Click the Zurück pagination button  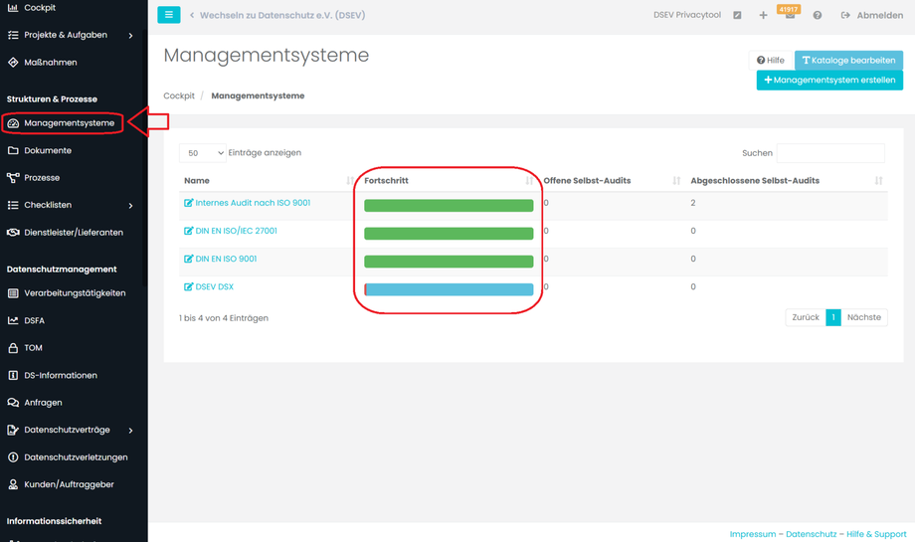[806, 317]
